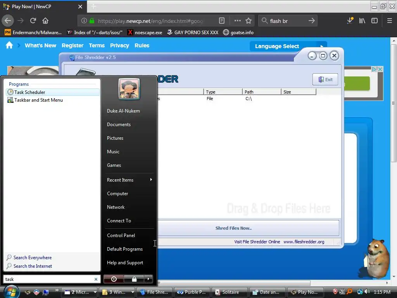Toggle reader view icon
This screenshot has height=298, width=397.
[x=222, y=21]
